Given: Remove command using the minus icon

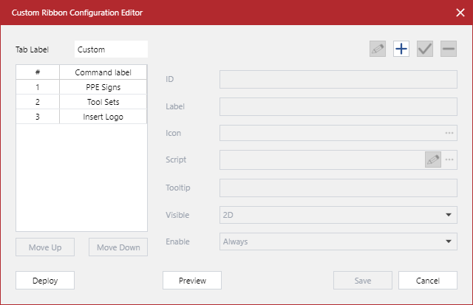Looking at the screenshot, I should coord(448,49).
